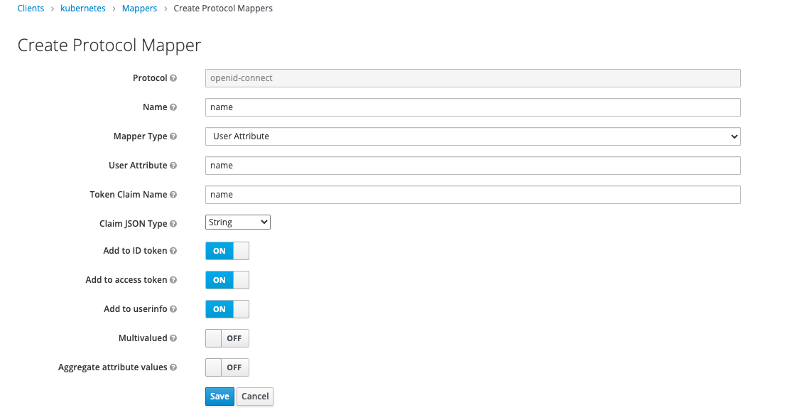Click help icon beside Mapper Type
802x420 pixels.
tap(173, 136)
